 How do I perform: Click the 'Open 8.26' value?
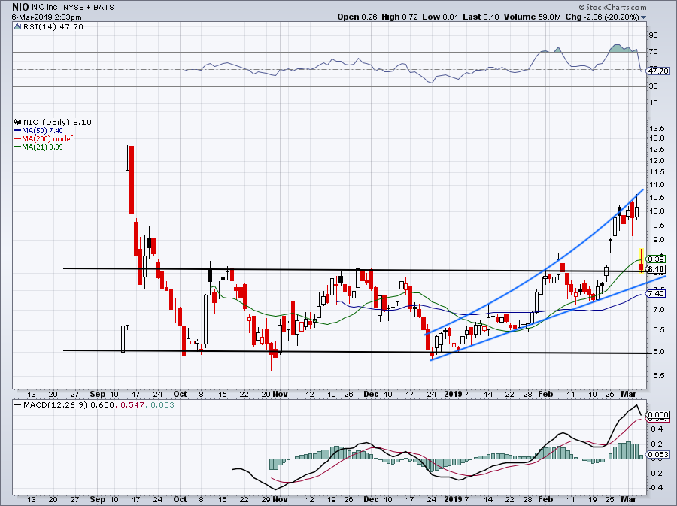coord(357,17)
